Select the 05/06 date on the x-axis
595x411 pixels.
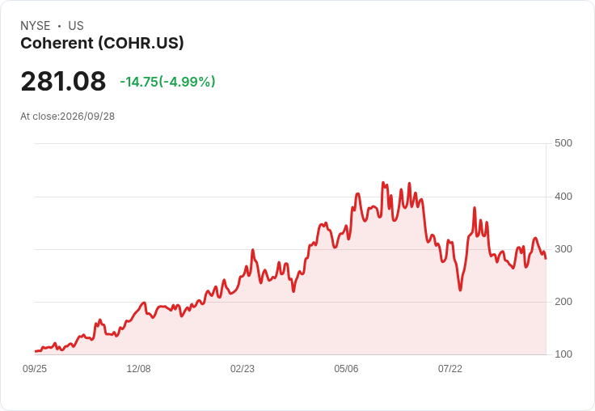coord(346,369)
